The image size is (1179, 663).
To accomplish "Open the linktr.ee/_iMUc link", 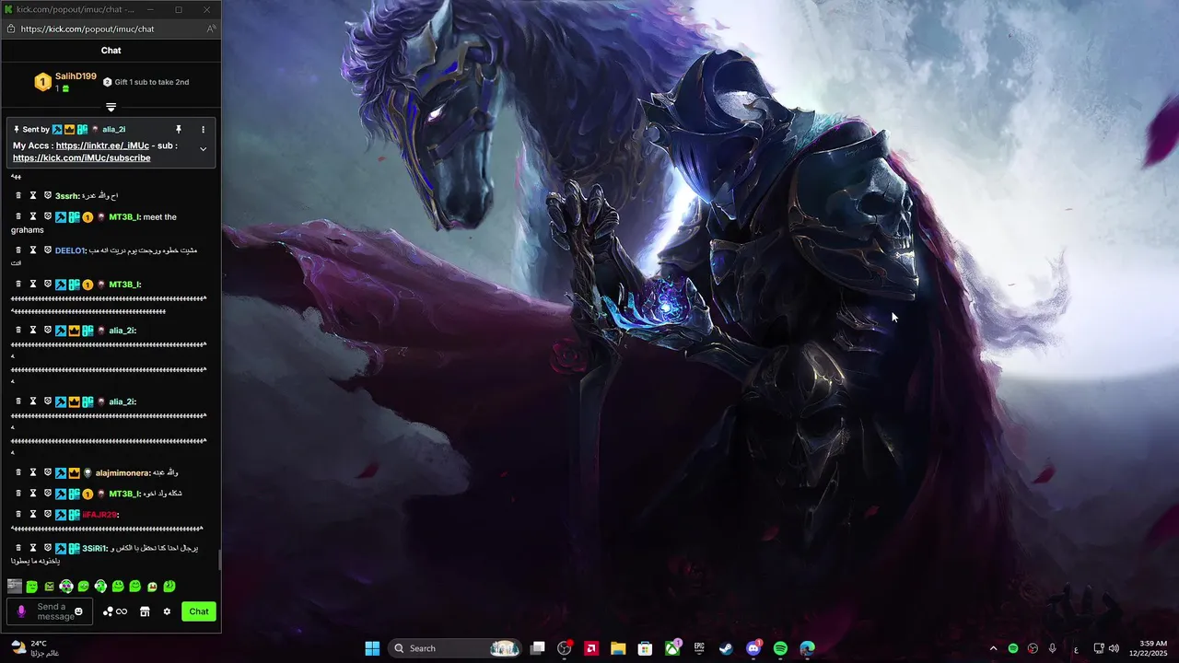I will point(102,145).
